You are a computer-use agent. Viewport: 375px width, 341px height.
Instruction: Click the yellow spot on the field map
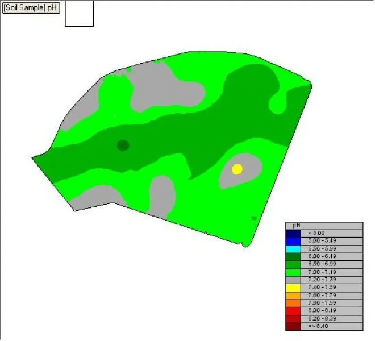(x=237, y=169)
